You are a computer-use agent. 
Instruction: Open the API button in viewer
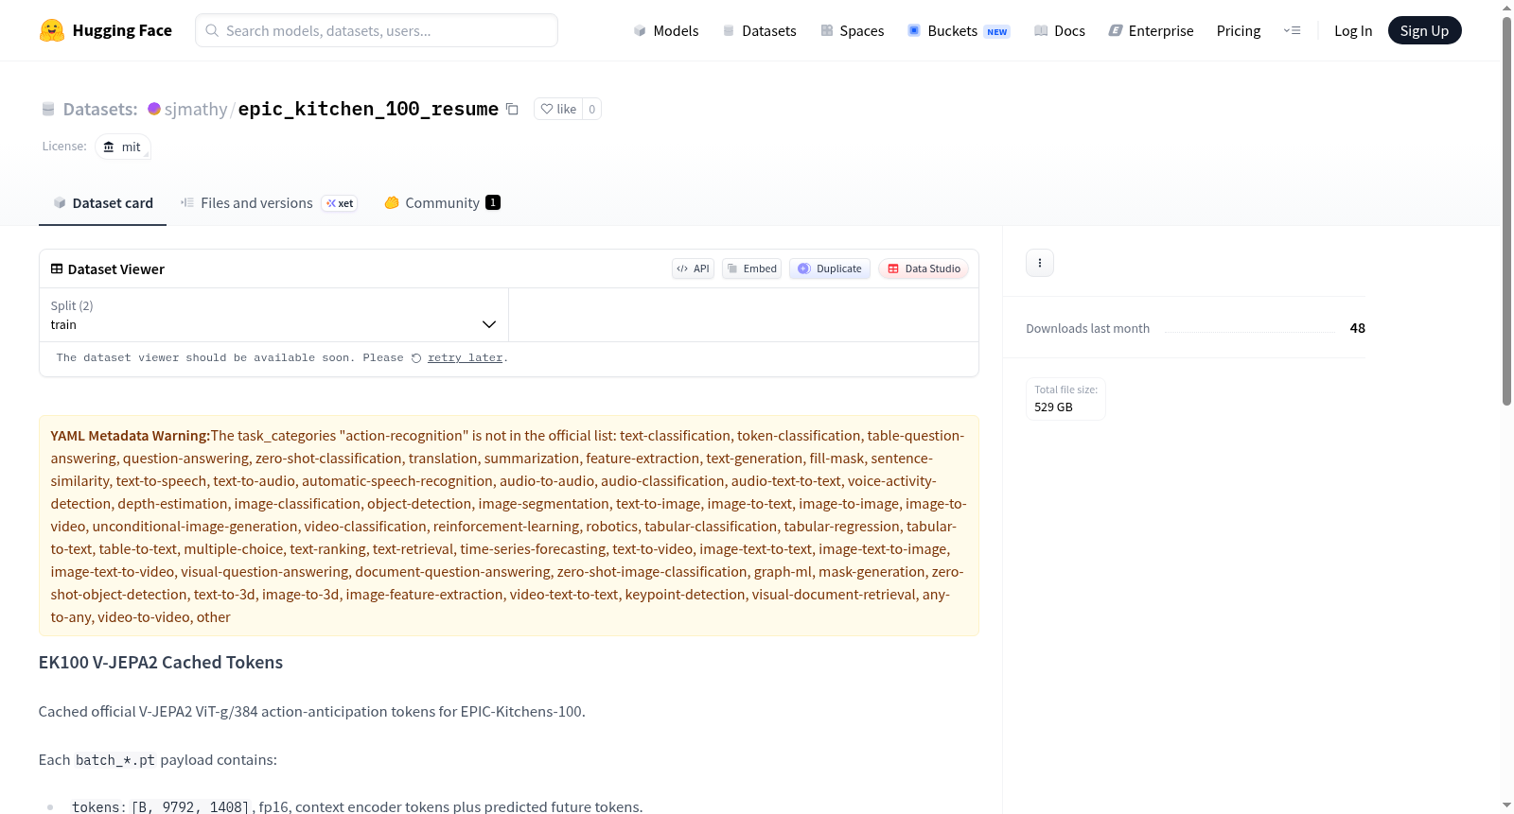[693, 268]
